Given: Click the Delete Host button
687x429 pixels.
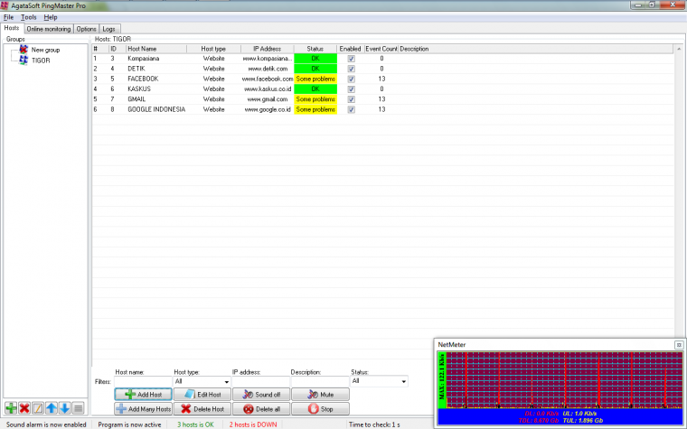Looking at the screenshot, I should click(202, 409).
